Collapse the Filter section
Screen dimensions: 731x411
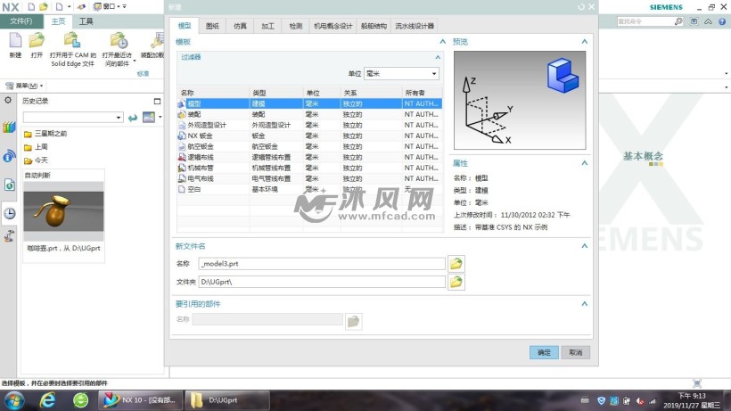(x=438, y=57)
